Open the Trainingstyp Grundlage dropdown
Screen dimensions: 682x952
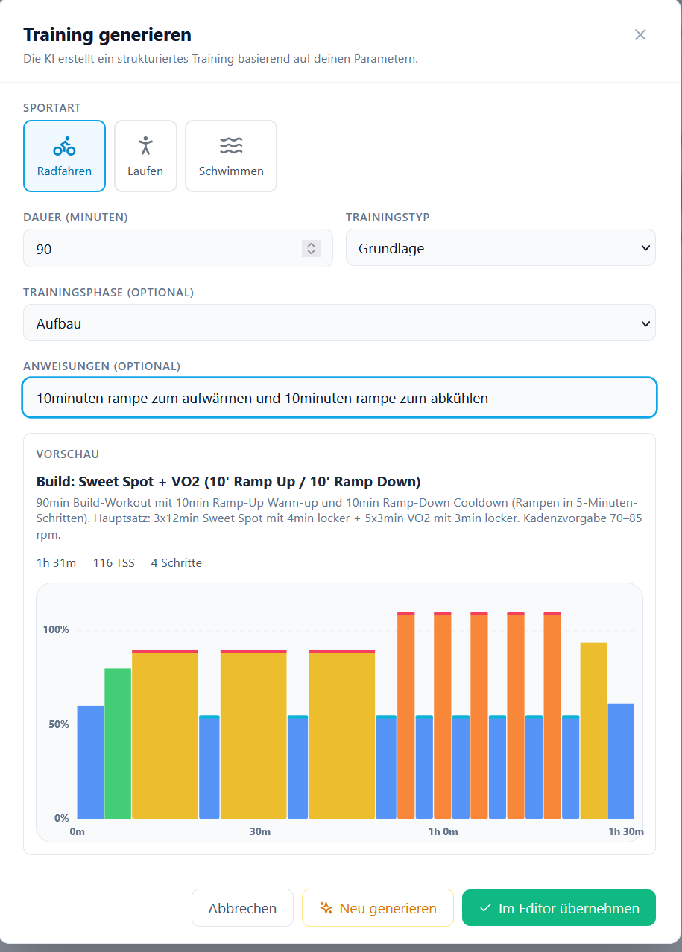pos(501,247)
